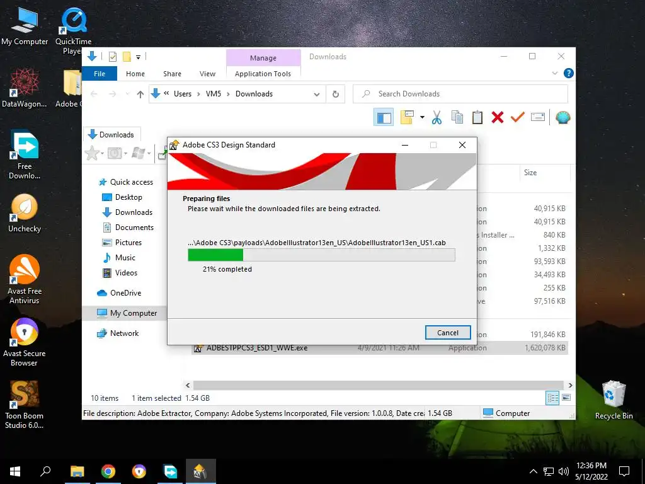Open the Application Tools ribbon tab
The image size is (645, 484).
click(x=263, y=74)
